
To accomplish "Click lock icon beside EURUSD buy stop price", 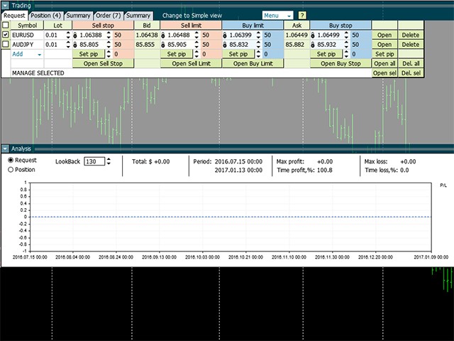I will point(313,34).
